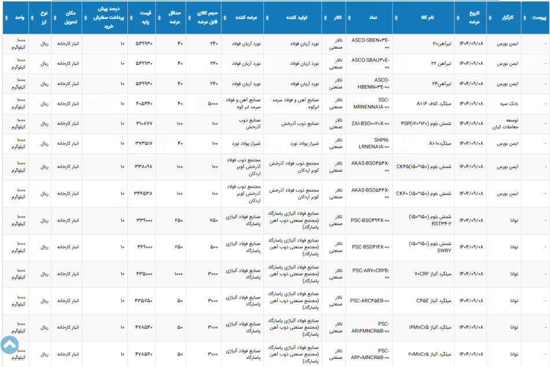550x367 pixels.
Task: Click the sort arrows next to تالار
Action: (x=325, y=17)
